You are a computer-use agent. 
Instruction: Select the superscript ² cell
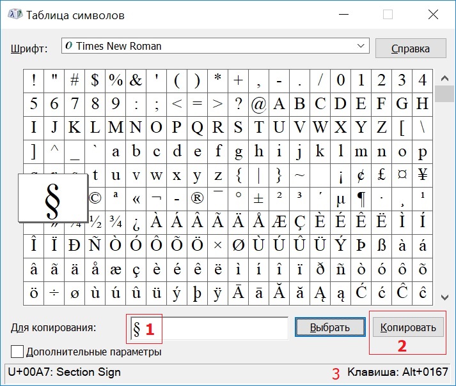(x=279, y=199)
